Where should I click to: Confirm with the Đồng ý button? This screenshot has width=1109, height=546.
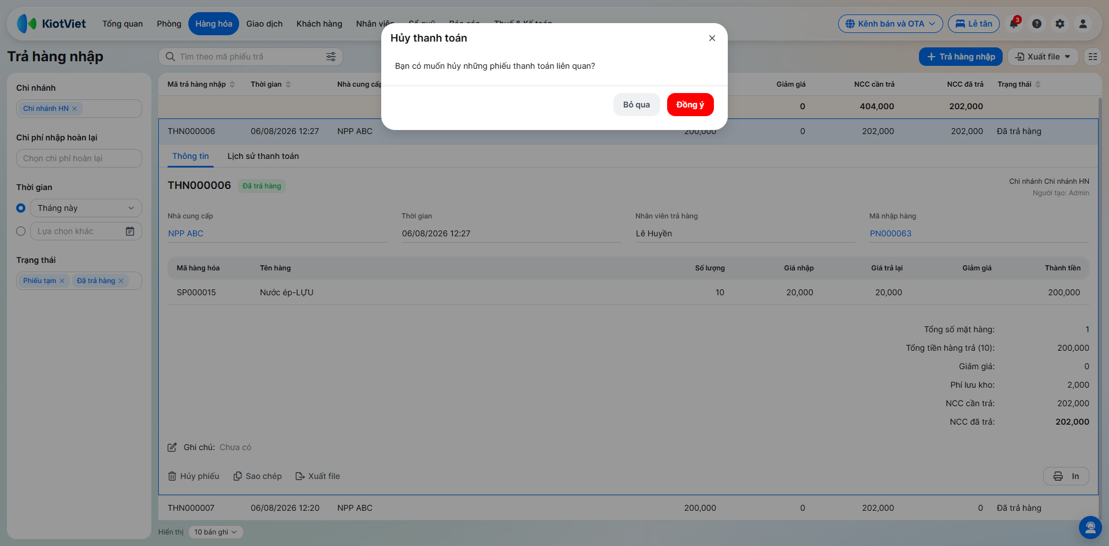(690, 105)
